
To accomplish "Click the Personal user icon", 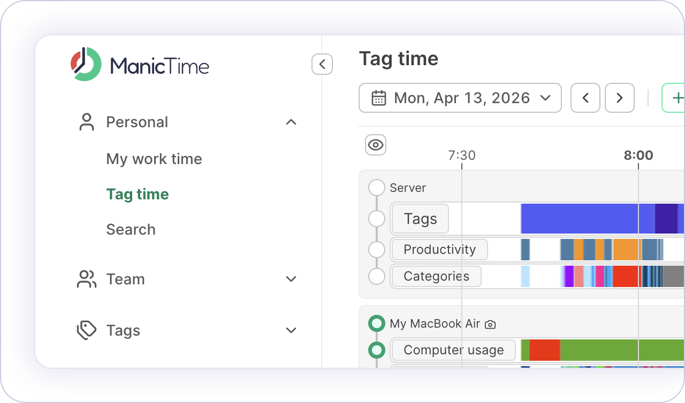I will tap(86, 122).
